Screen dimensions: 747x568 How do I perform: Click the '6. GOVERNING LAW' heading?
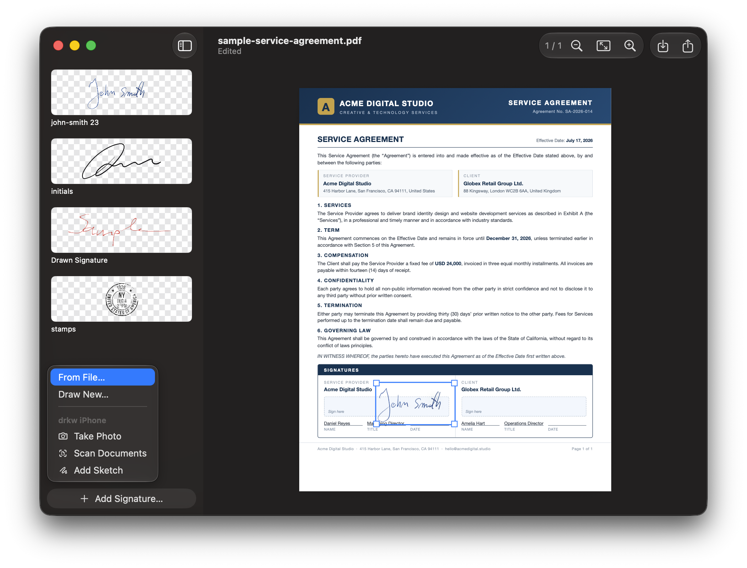[344, 331]
